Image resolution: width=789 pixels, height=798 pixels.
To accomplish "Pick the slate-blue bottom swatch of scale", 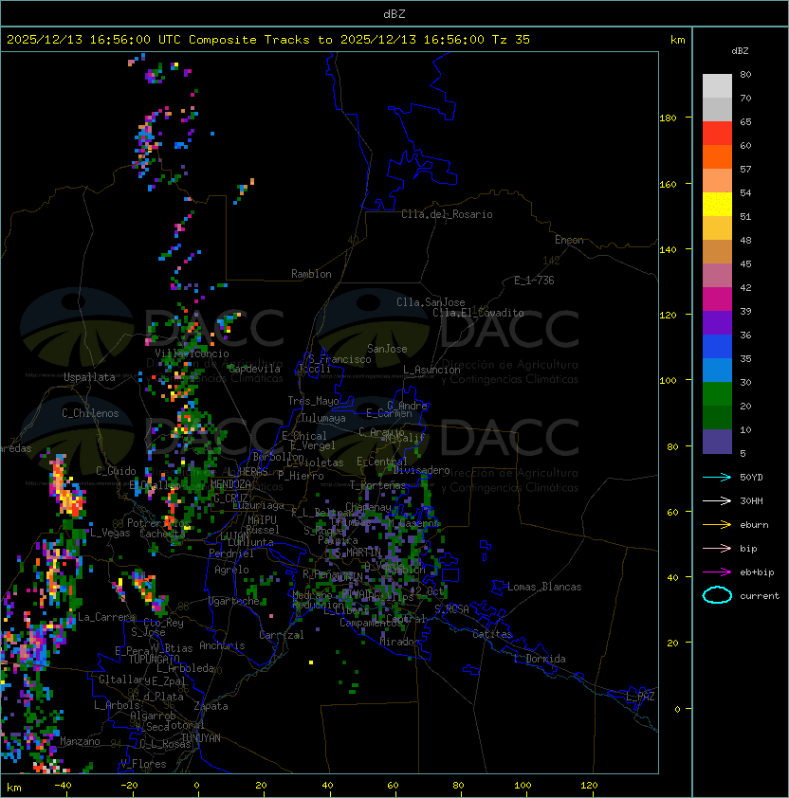I will [x=717, y=442].
